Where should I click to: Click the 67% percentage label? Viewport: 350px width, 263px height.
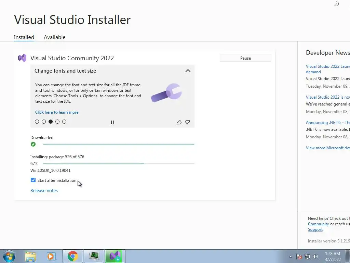[x=34, y=164]
